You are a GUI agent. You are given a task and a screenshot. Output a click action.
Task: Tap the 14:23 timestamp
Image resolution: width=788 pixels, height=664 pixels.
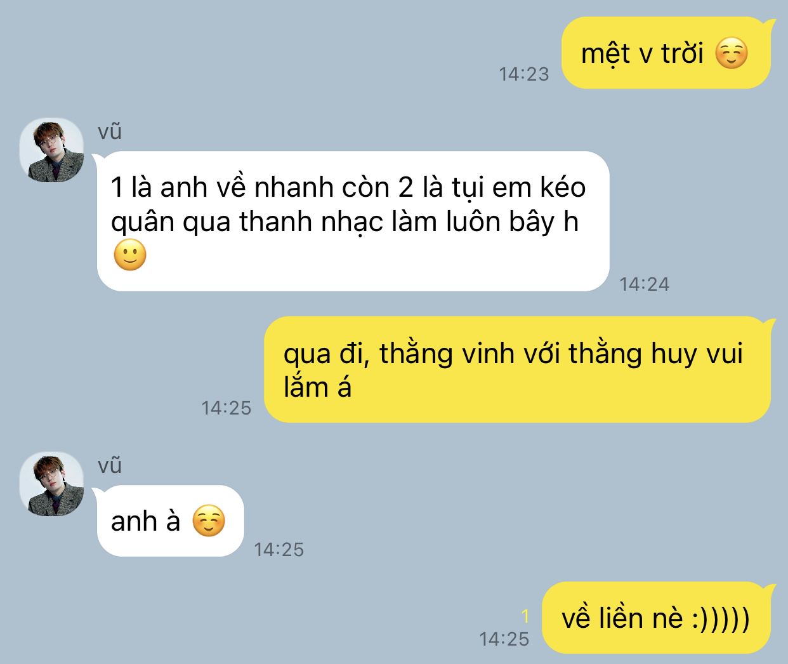coord(523,74)
